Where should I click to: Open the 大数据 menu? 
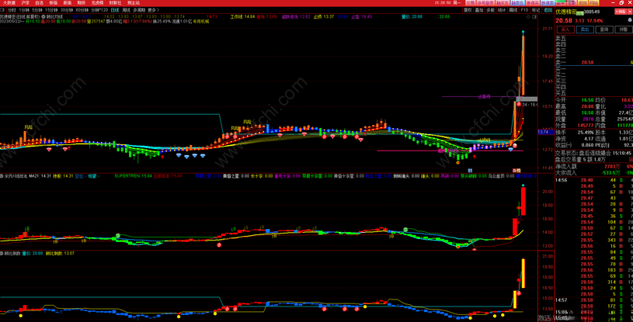pos(9,2)
